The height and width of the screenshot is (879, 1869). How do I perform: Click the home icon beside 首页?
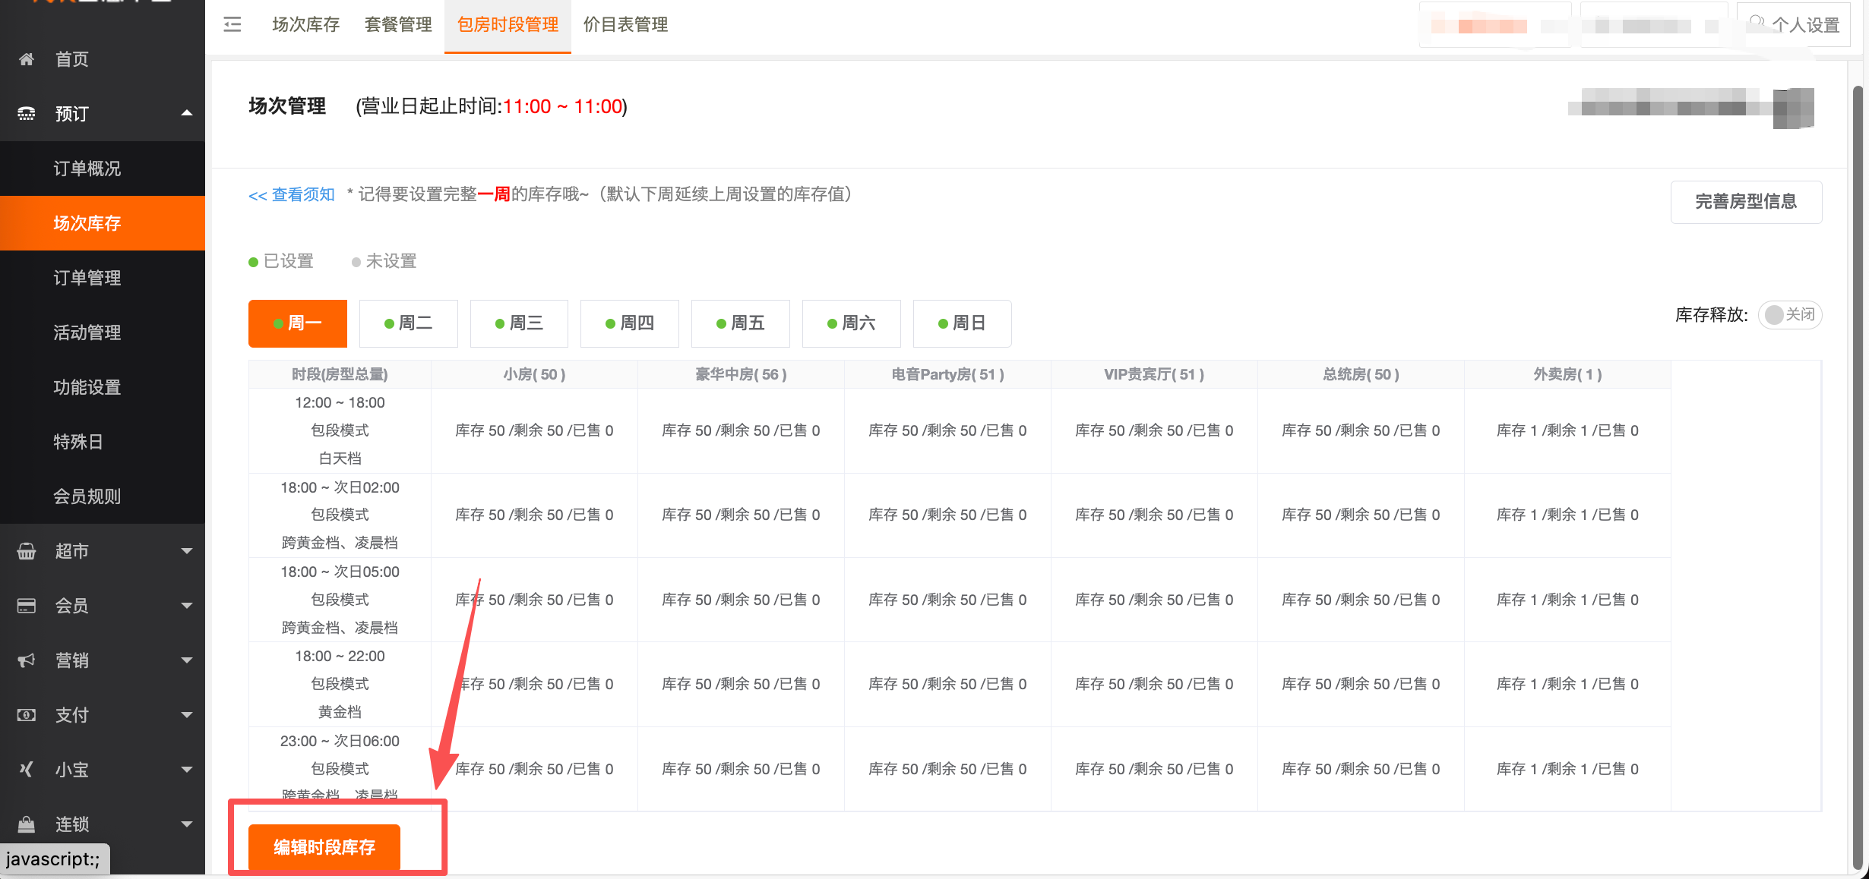pyautogui.click(x=27, y=59)
